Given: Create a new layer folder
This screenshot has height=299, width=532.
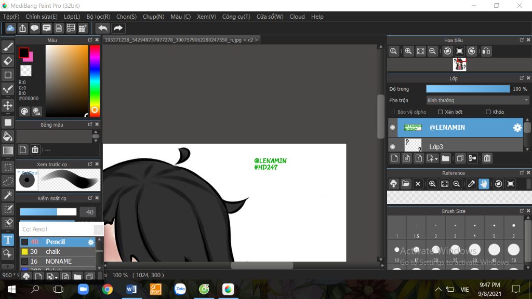Looking at the screenshot, I should pyautogui.click(x=445, y=158).
